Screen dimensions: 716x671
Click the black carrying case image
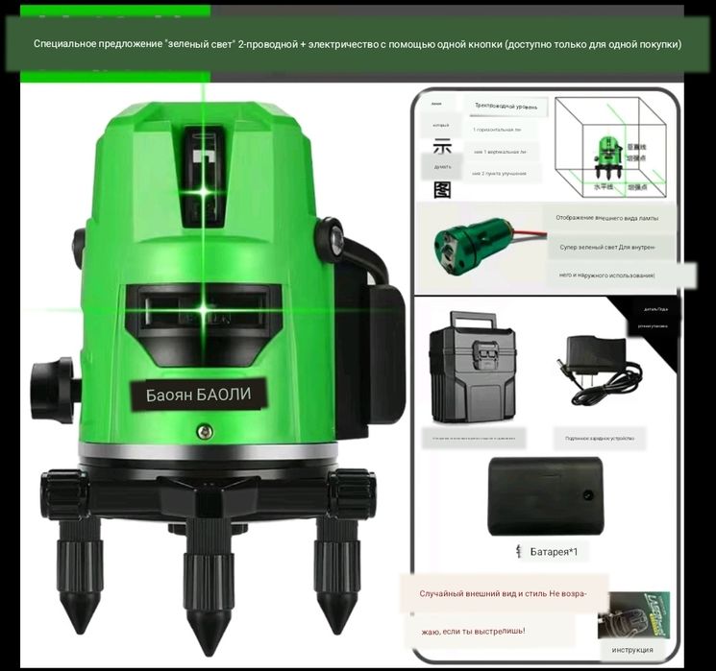(473, 368)
